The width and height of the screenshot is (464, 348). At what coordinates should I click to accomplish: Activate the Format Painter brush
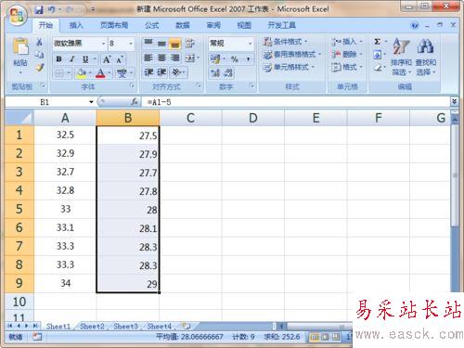39,67
